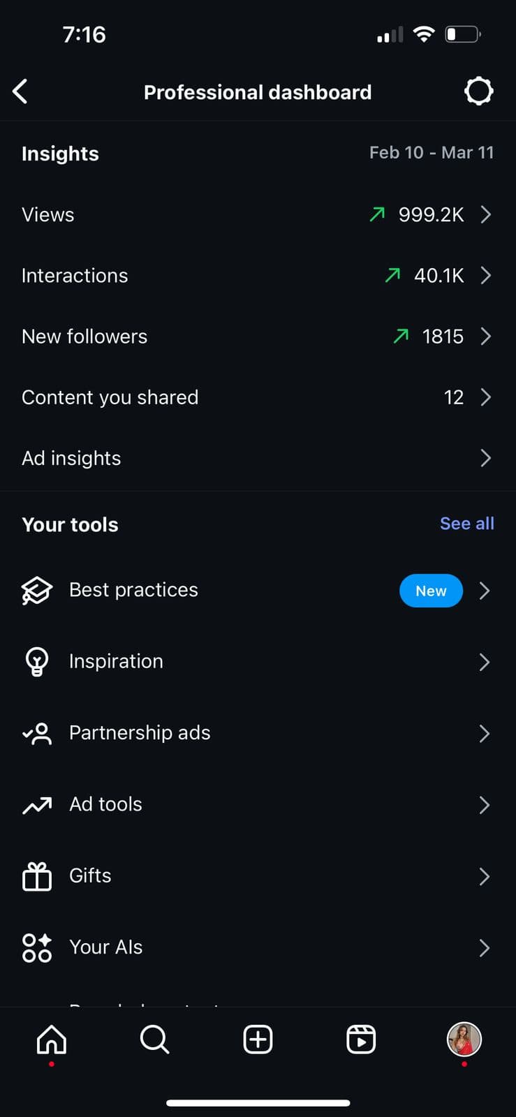Open profile via avatar thumbnail
516x1117 pixels.
(x=464, y=1040)
